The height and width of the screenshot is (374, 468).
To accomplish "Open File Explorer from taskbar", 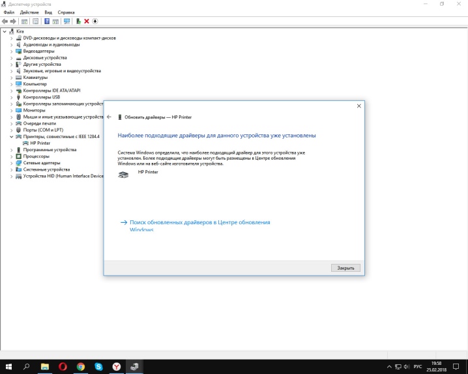I will point(45,367).
